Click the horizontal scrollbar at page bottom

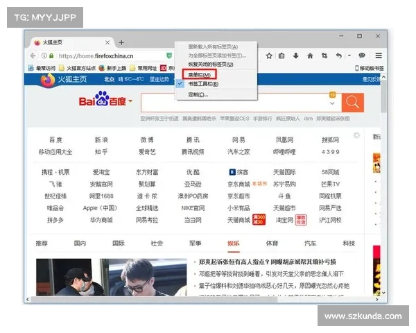pyautogui.click(x=208, y=300)
